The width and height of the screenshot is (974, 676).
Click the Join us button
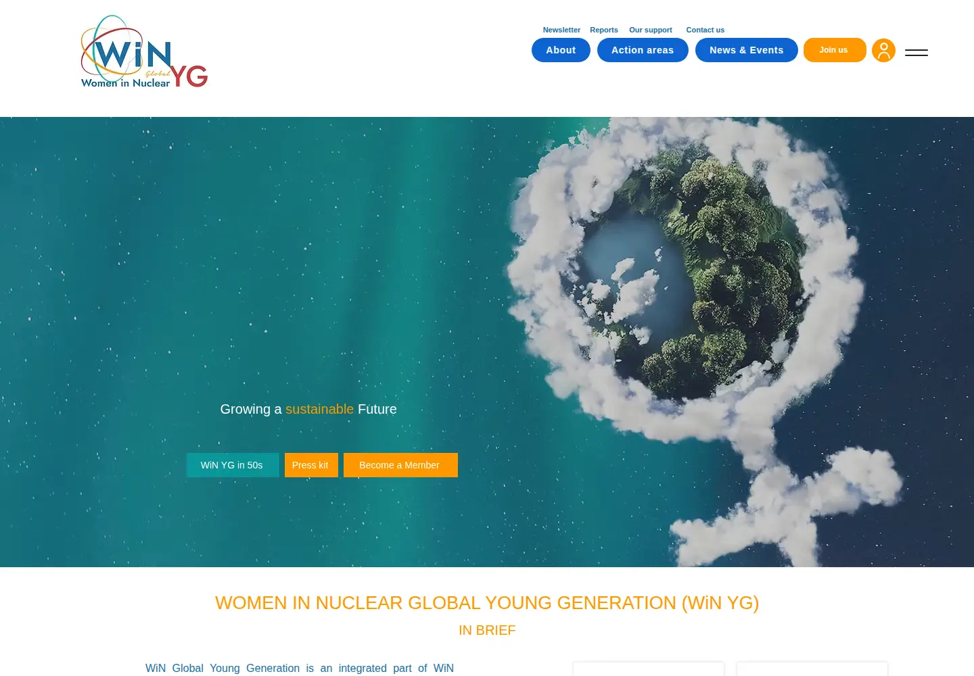(x=835, y=50)
